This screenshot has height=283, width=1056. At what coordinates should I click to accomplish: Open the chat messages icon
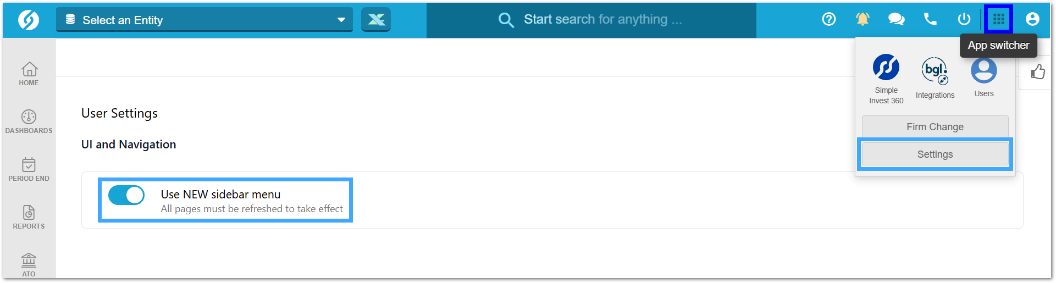[896, 19]
